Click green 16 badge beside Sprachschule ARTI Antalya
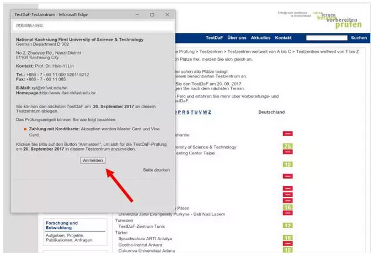 tap(287, 238)
